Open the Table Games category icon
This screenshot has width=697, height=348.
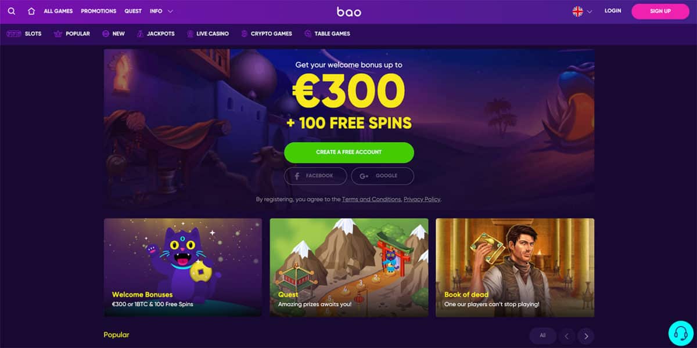click(308, 34)
